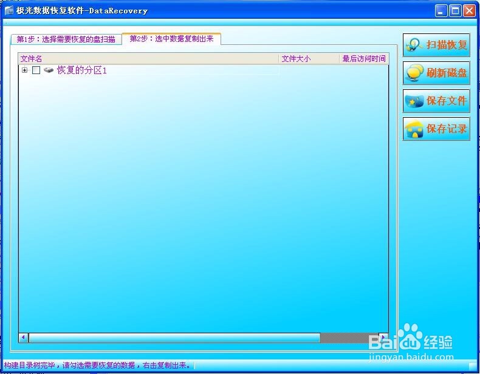The width and height of the screenshot is (480, 374).
Task: Click the horizontal scrollbar right arrow
Action: click(383, 338)
